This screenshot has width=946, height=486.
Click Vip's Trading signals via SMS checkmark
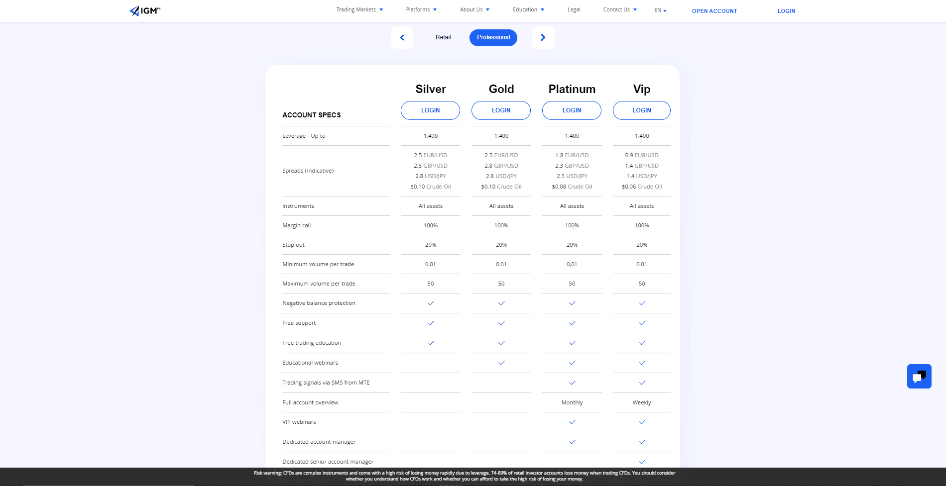pyautogui.click(x=642, y=383)
